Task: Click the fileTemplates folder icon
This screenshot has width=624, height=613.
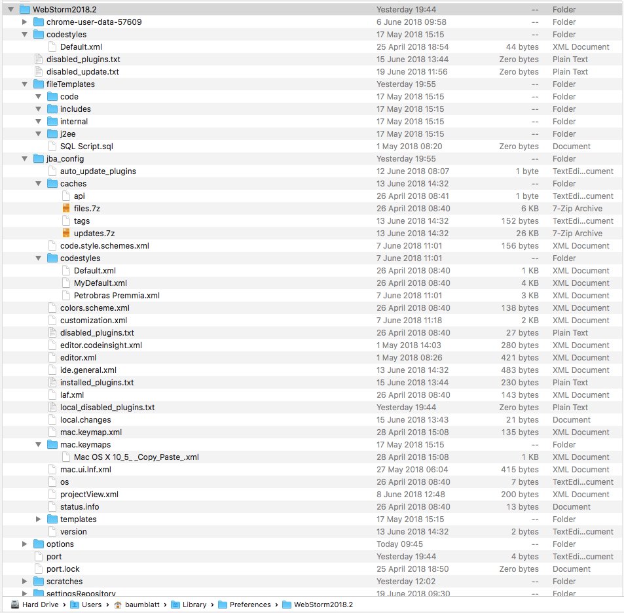Action: (x=39, y=84)
